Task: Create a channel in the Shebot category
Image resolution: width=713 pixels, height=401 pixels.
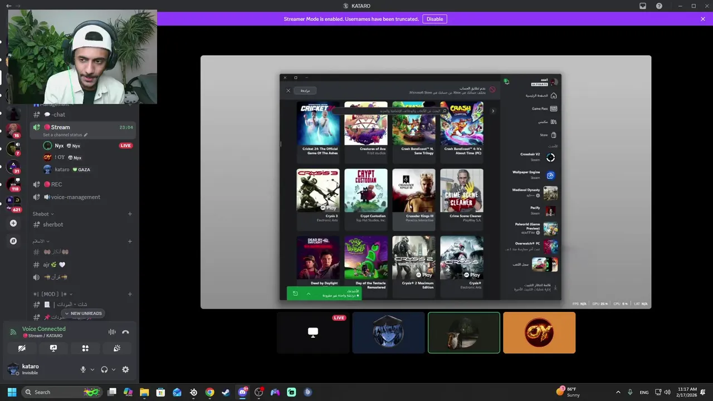Action: pos(130,214)
